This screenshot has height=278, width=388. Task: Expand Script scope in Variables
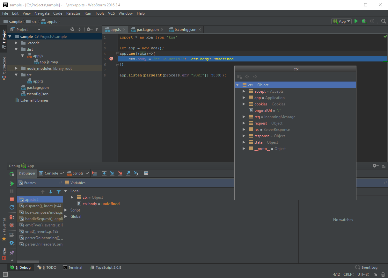[x=66, y=210]
